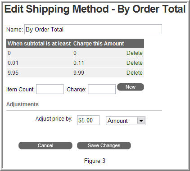
Task: Click the 'When subtotal is at least' header
Action: click(x=39, y=44)
